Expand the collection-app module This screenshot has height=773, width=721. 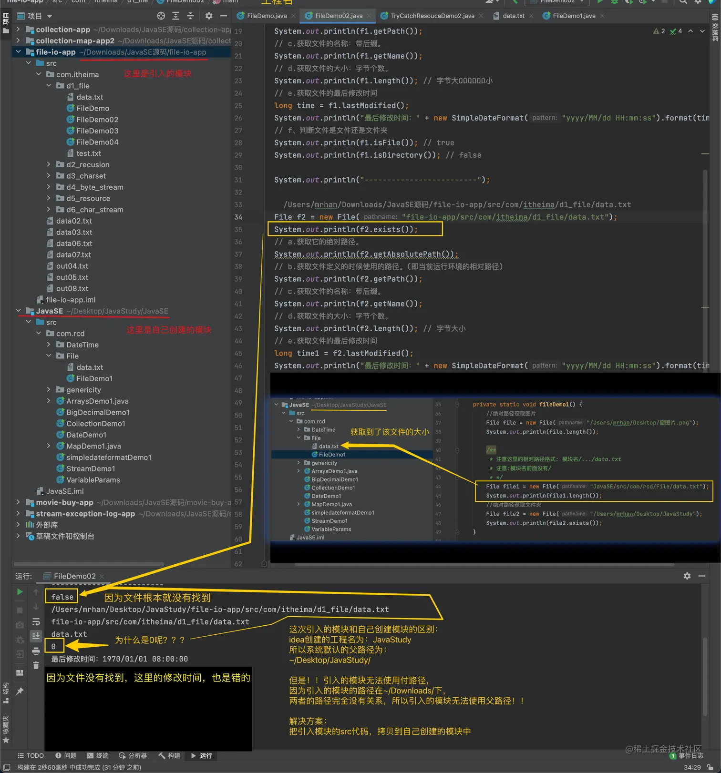(18, 29)
